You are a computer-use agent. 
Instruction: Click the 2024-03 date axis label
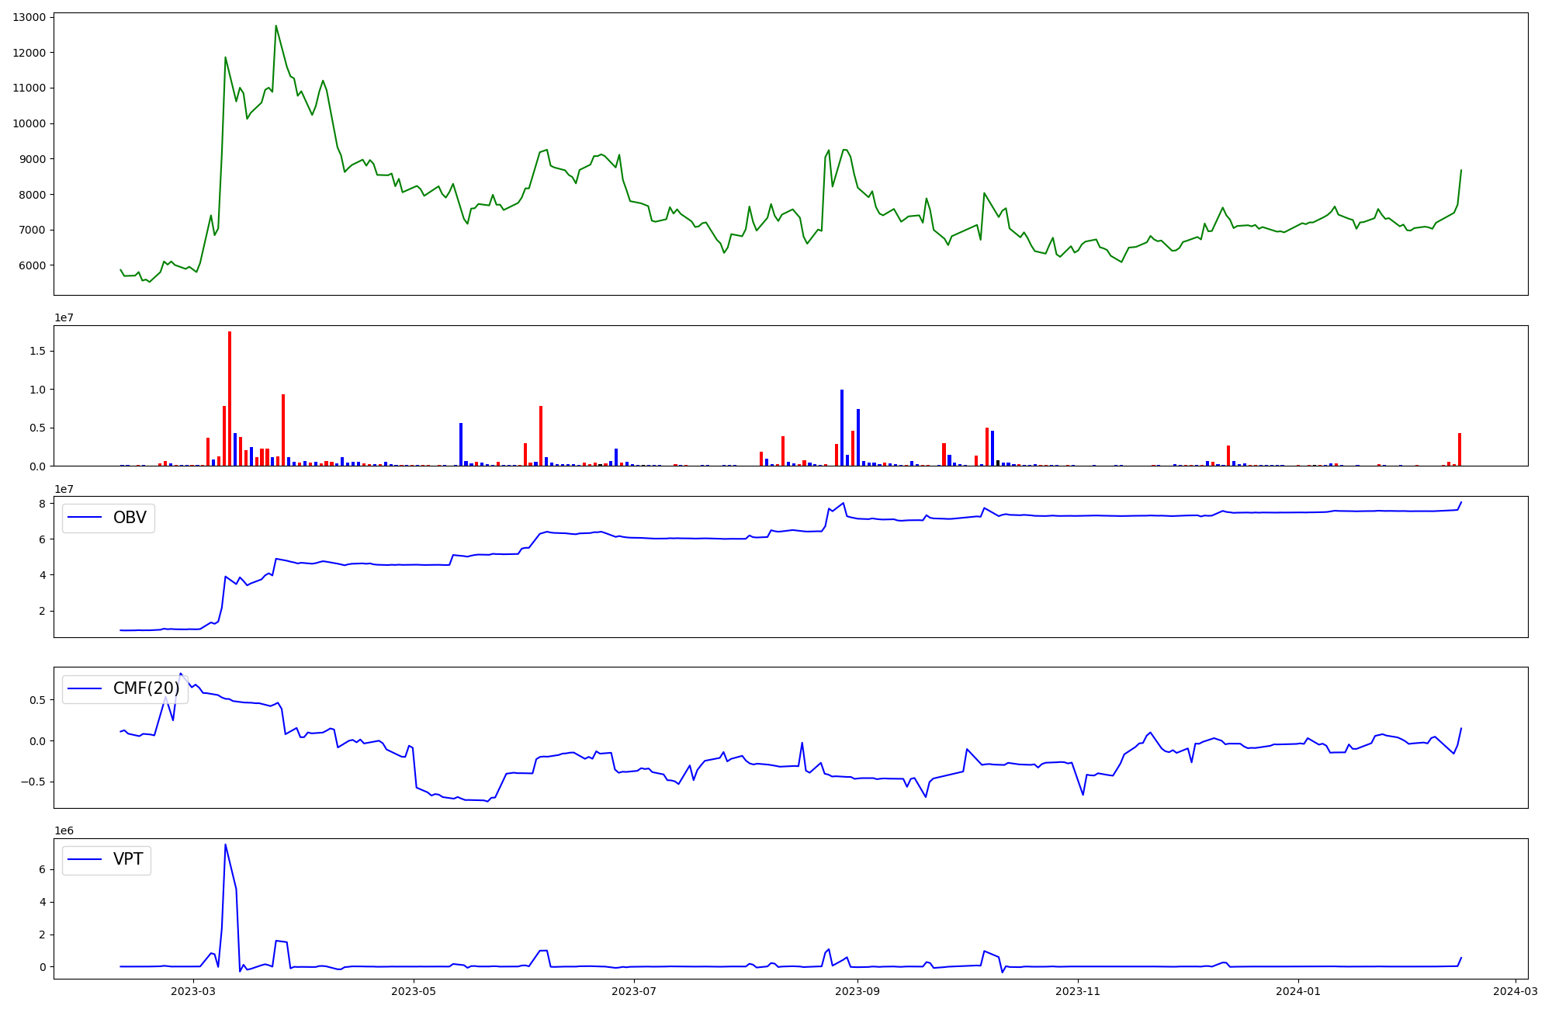pos(1516,991)
